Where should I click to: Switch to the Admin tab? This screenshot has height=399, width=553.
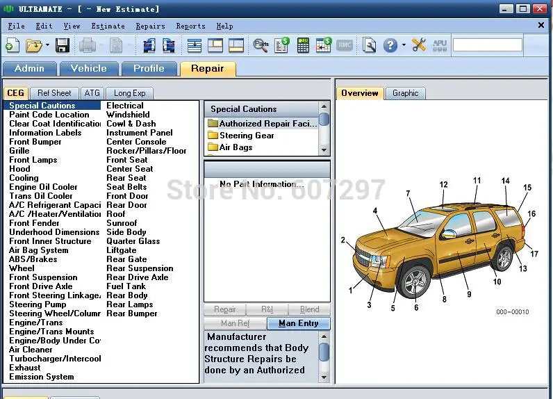[x=30, y=68]
